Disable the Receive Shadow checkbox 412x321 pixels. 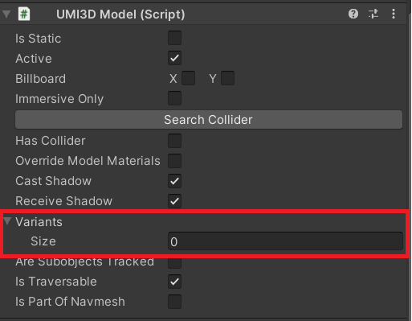tap(174, 201)
